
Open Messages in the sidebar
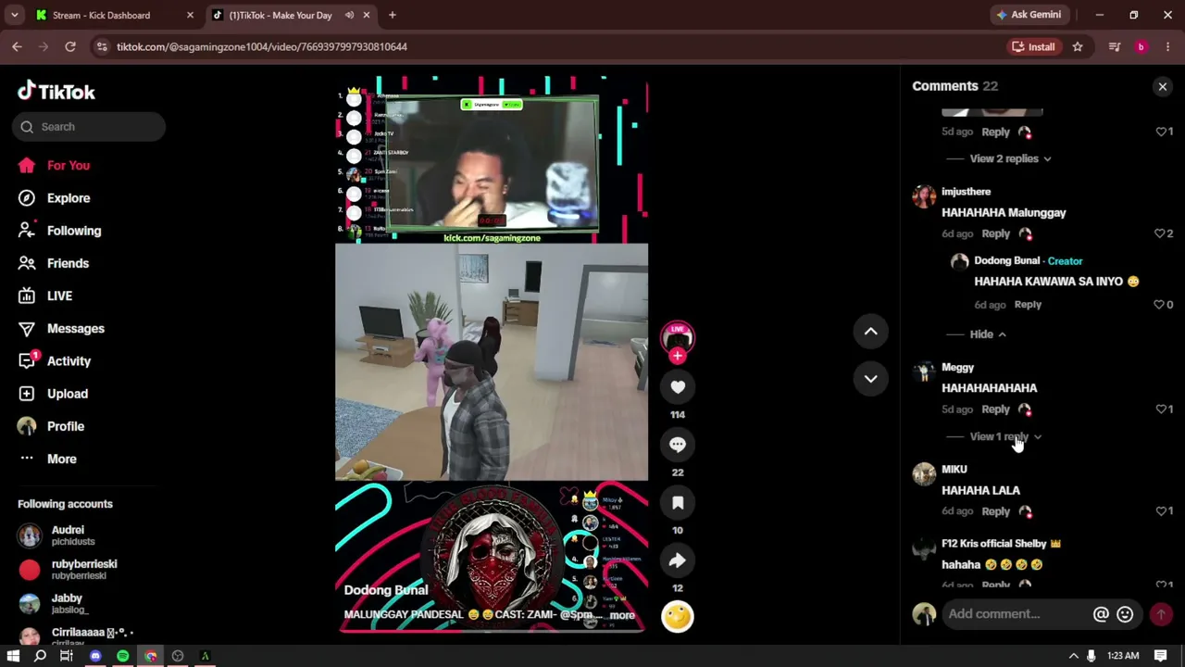click(76, 329)
